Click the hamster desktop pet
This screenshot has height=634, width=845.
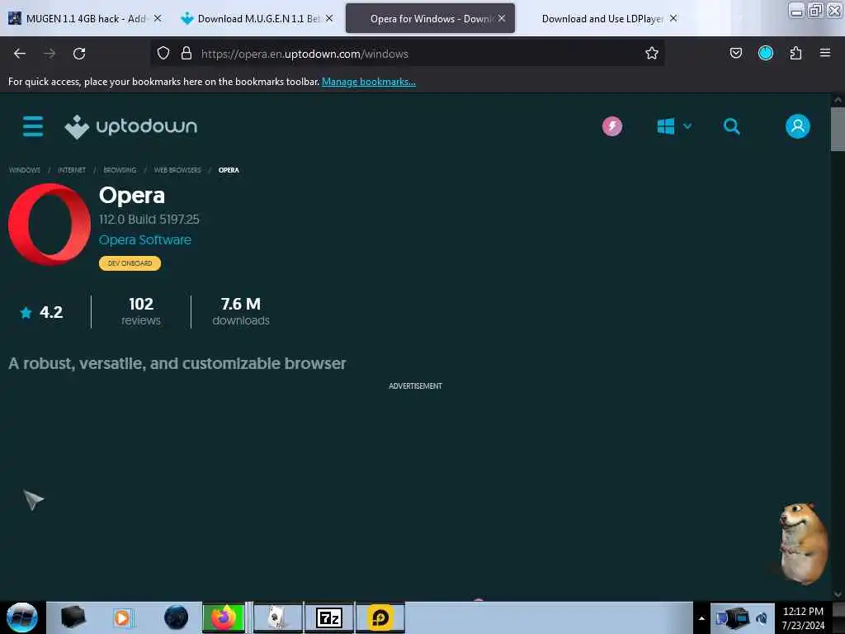(x=802, y=543)
